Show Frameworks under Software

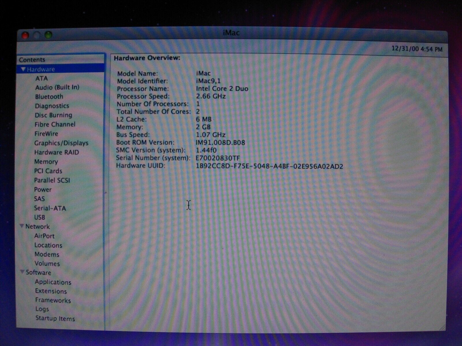(53, 300)
